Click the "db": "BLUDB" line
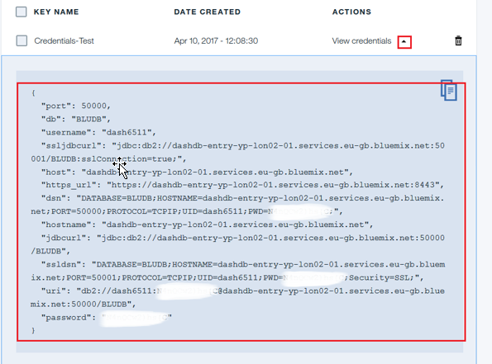492x364 pixels. 76,120
